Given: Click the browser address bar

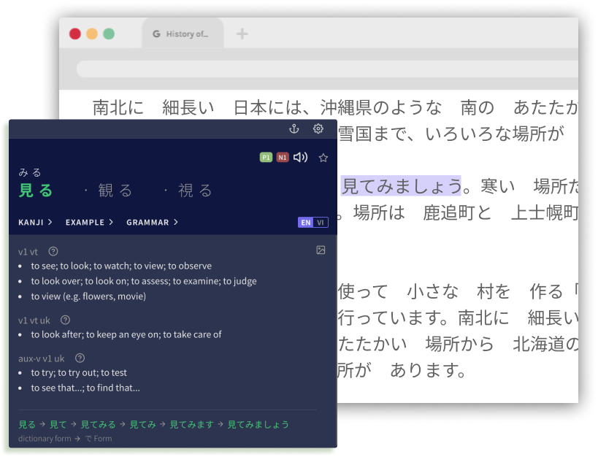Looking at the screenshot, I should 327,69.
